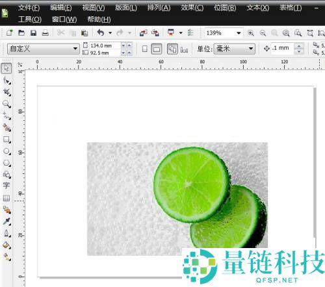Zoom in with the plus magnifier
The image size is (325, 287).
click(x=251, y=33)
